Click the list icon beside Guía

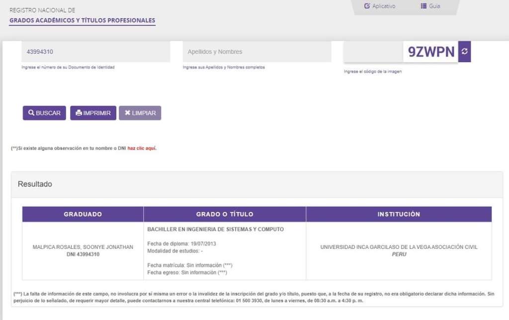point(424,6)
